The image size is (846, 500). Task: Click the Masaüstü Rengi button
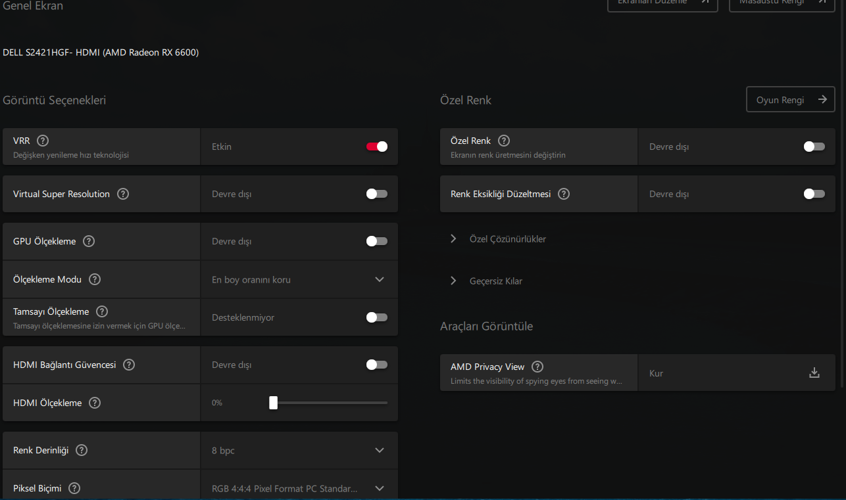(781, 3)
